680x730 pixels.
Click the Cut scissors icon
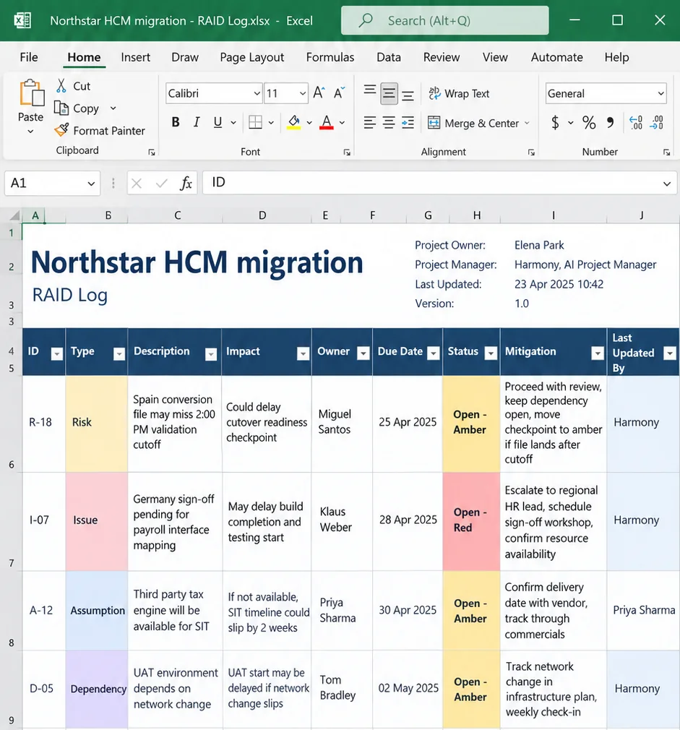61,86
